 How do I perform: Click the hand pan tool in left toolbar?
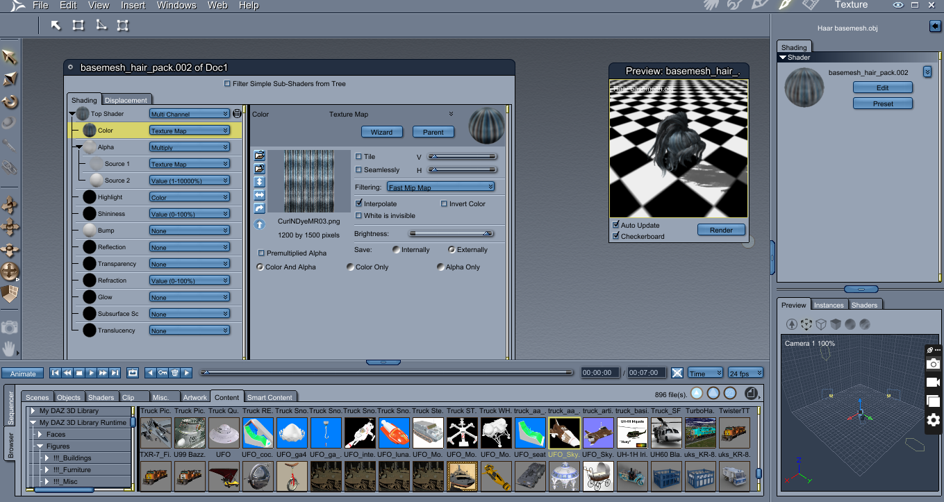tap(10, 348)
